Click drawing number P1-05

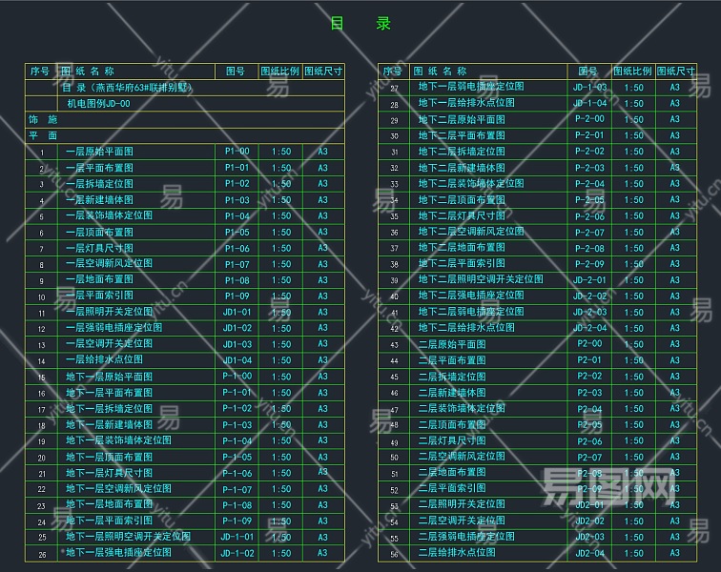pyautogui.click(x=237, y=233)
